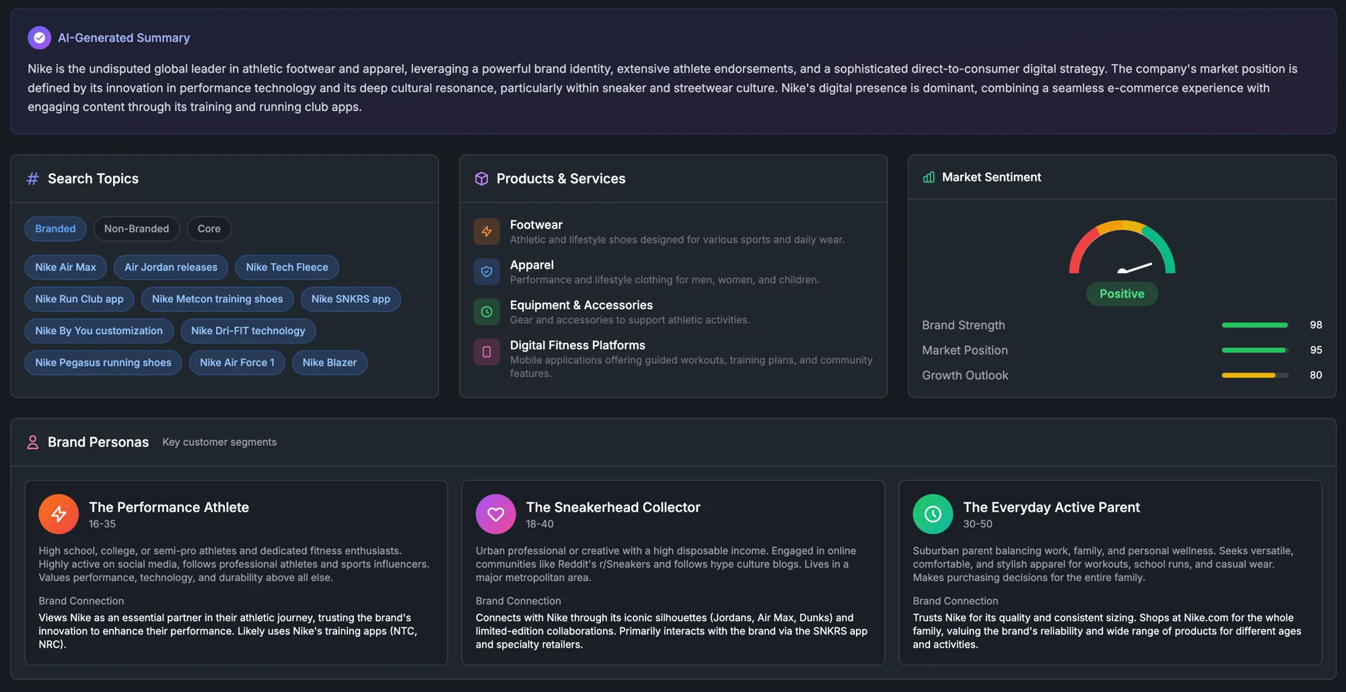Click the Nike Dri-FIT technology chip
Viewport: 1346px width, 692px height.
tap(248, 331)
